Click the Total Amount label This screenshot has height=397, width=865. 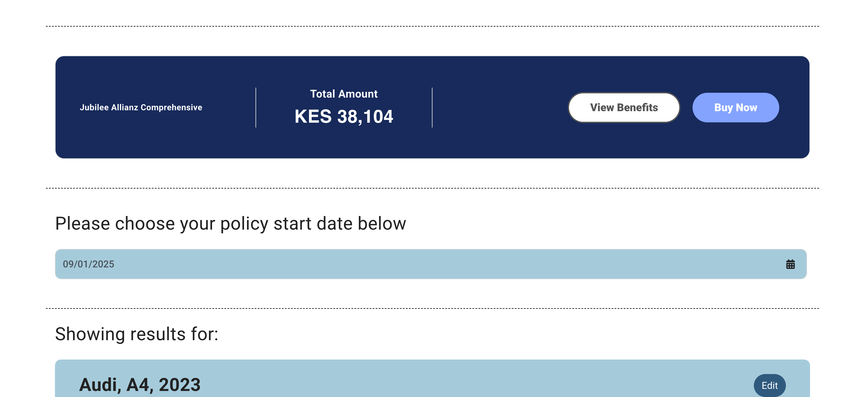pyautogui.click(x=343, y=94)
